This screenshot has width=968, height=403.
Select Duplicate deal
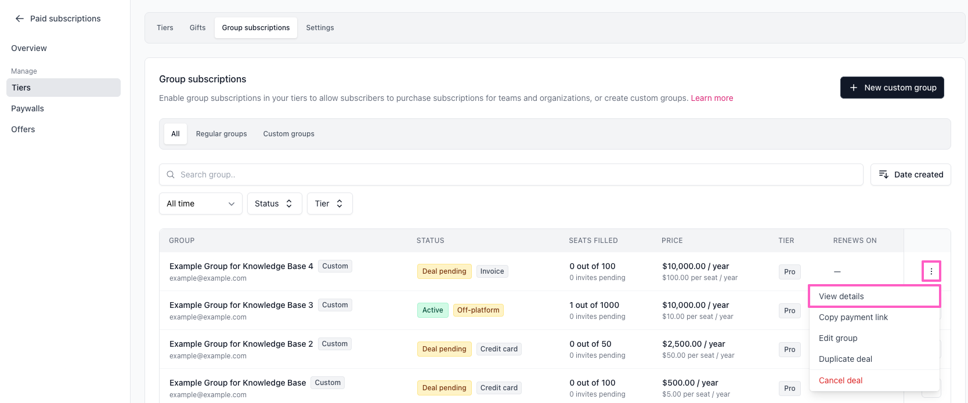pos(875,359)
